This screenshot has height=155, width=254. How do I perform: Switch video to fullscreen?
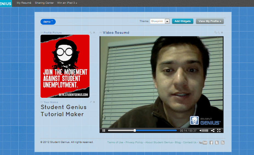tap(219, 130)
